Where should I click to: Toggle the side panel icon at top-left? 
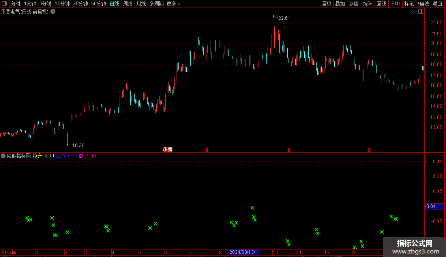[x=4, y=4]
